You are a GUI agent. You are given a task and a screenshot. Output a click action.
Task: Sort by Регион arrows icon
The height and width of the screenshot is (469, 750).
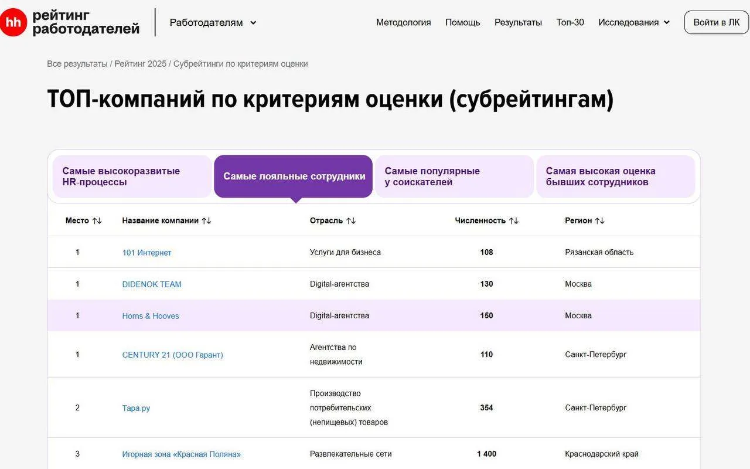[x=599, y=220]
